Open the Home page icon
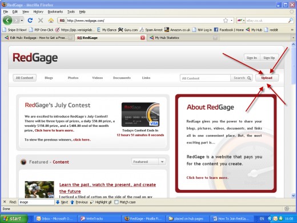 [x=51, y=20]
